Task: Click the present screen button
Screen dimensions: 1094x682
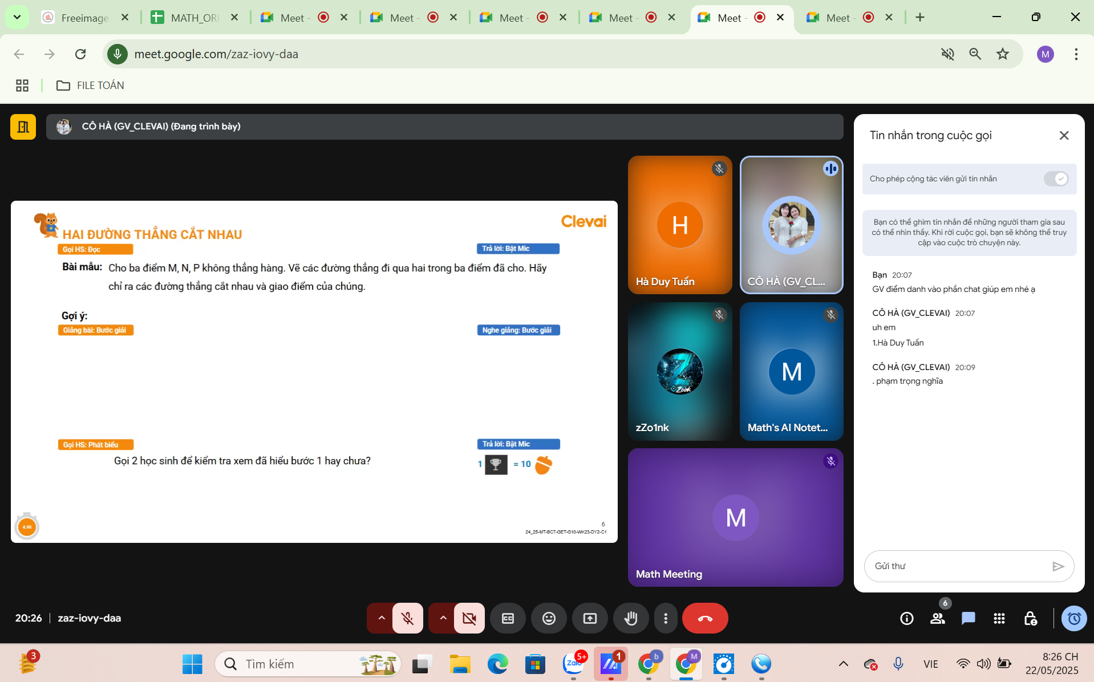Action: pos(590,618)
